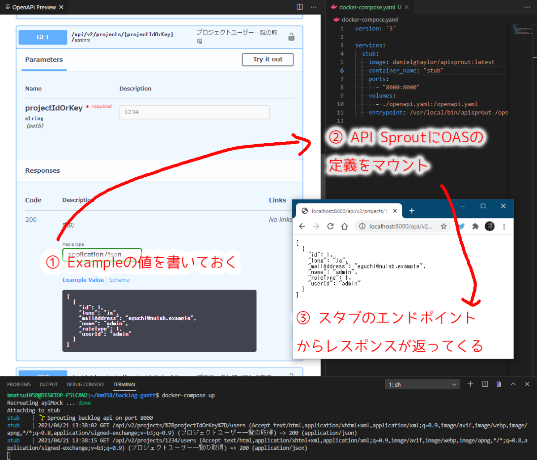Screen dimensions: 537x460
Task: Switch to the docker-compose.yaml tab
Action: point(366,7)
